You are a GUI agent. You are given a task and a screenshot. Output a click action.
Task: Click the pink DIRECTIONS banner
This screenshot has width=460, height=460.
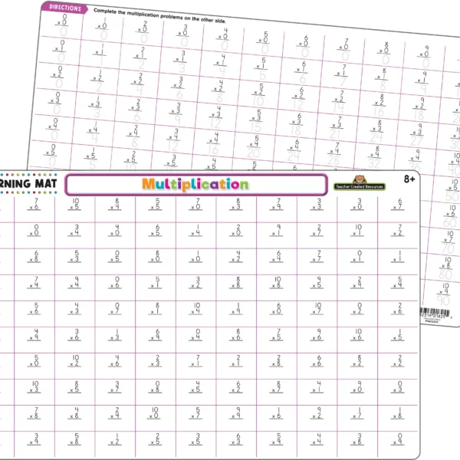pyautogui.click(x=64, y=8)
